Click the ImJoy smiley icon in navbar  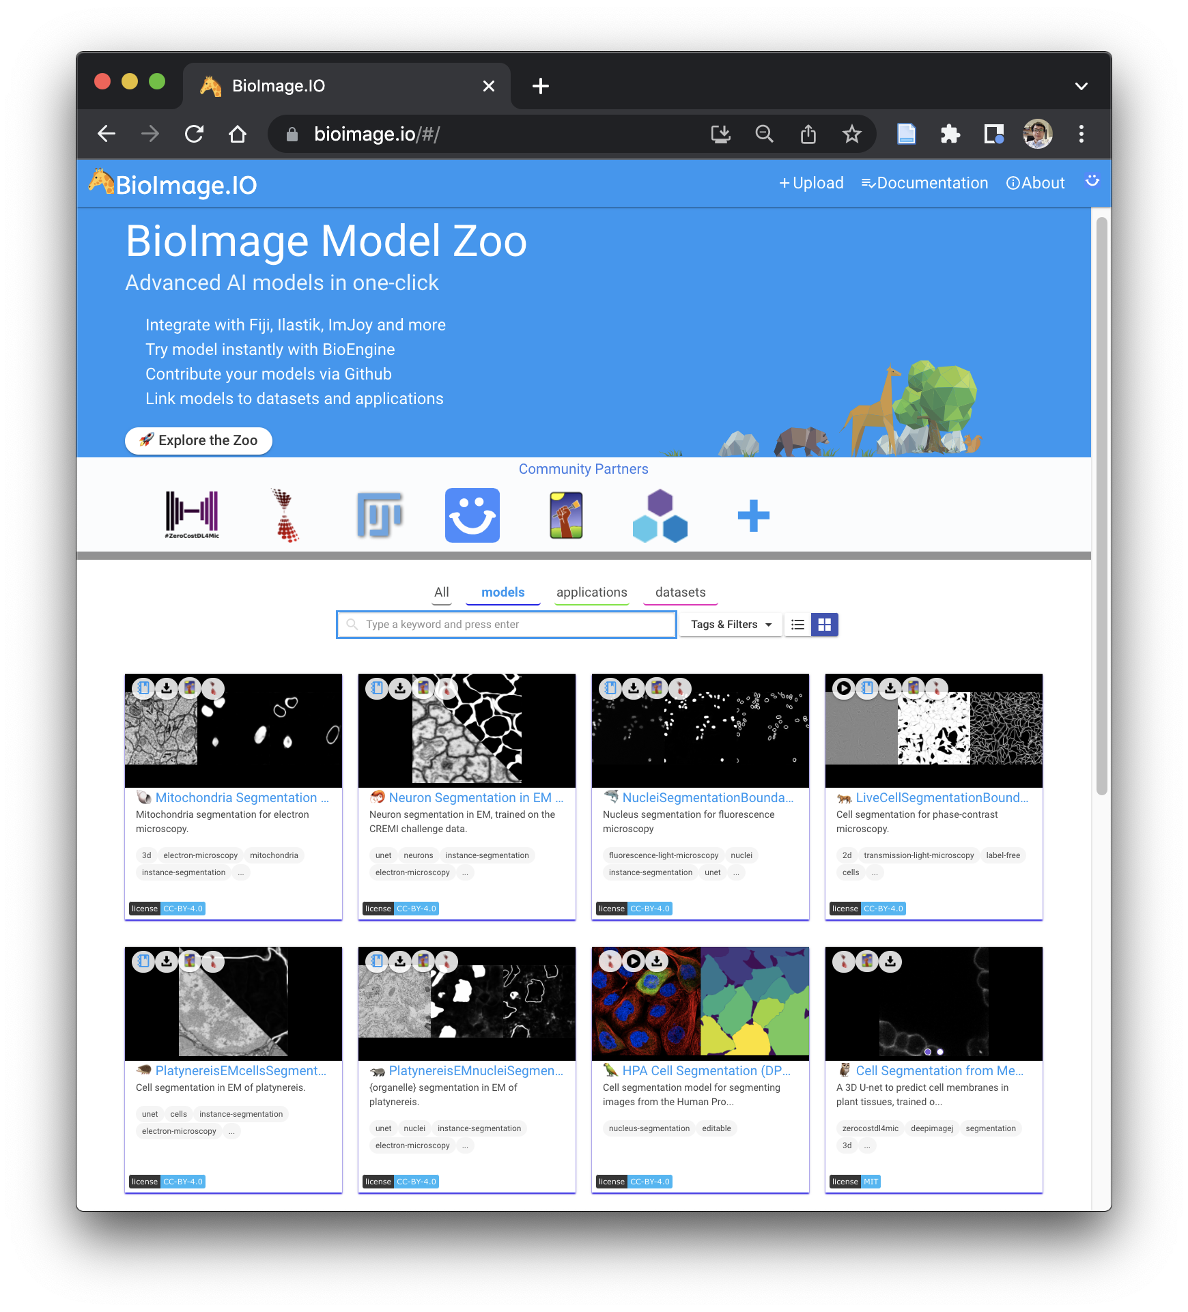coord(1092,181)
